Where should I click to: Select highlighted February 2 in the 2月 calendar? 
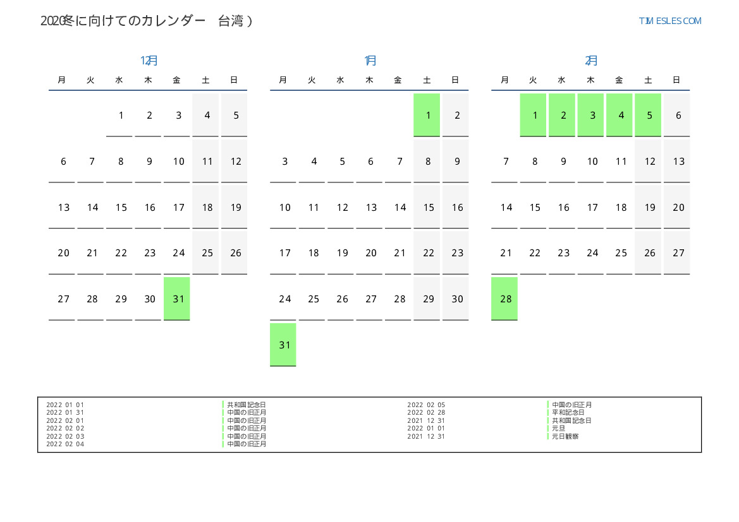[x=562, y=116]
